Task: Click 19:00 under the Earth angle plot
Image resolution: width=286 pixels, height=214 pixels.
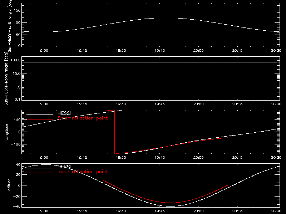Action: (43, 51)
